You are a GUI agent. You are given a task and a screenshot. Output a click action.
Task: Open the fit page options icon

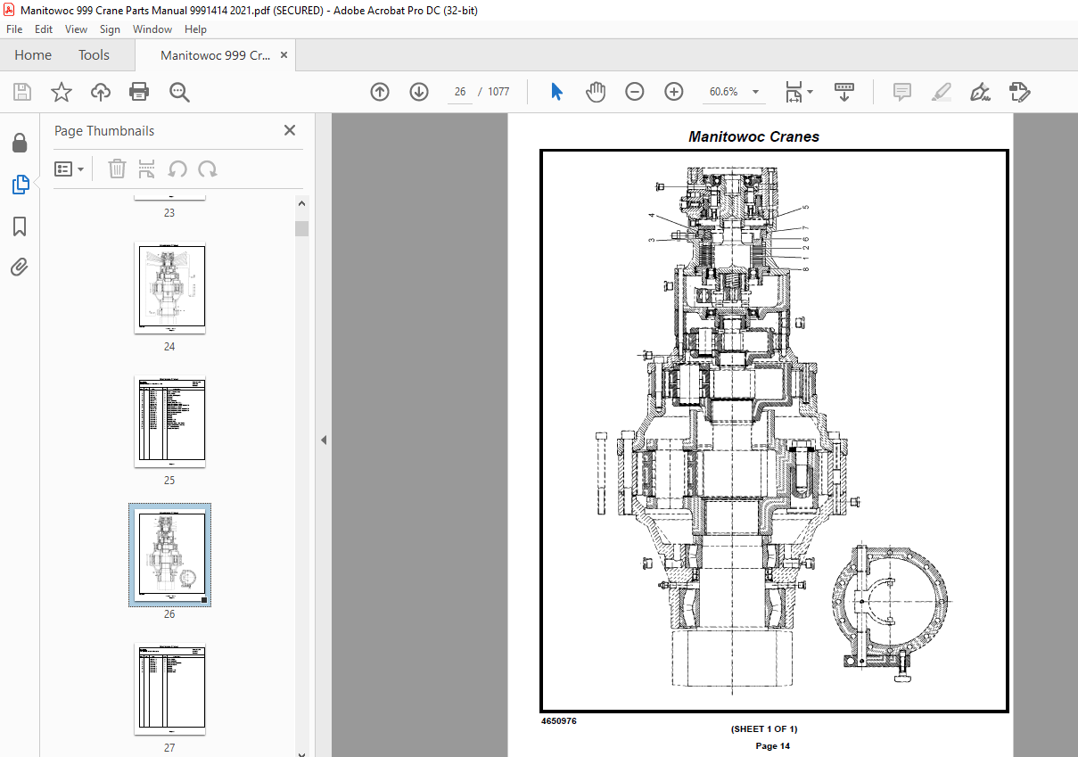(x=798, y=92)
